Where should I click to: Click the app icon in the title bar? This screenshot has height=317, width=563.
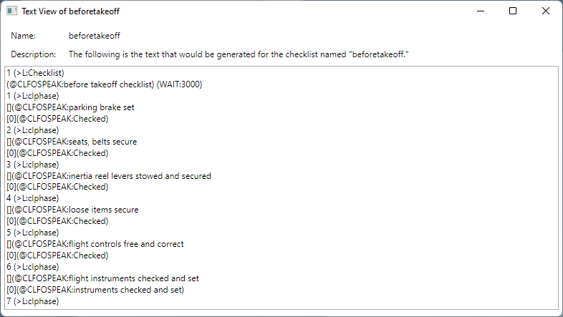(12, 11)
